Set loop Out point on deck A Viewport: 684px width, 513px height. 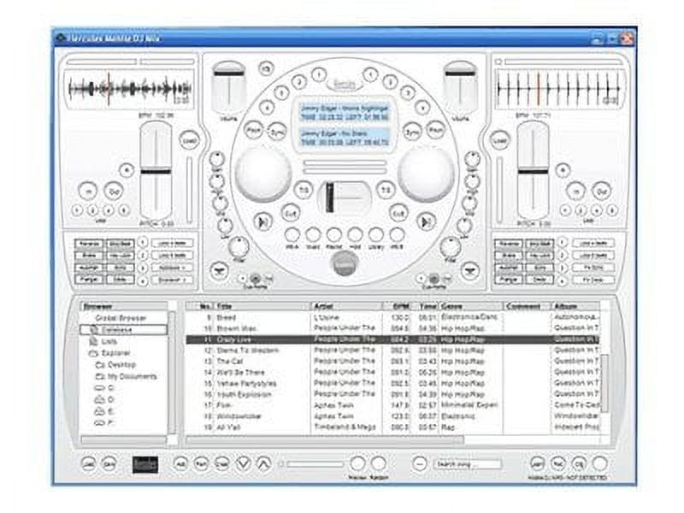click(114, 191)
